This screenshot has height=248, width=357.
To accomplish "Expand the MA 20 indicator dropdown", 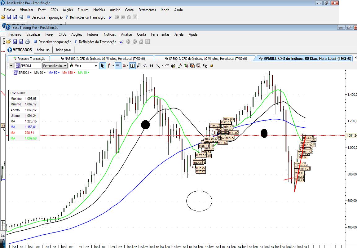I will [x=45, y=73].
